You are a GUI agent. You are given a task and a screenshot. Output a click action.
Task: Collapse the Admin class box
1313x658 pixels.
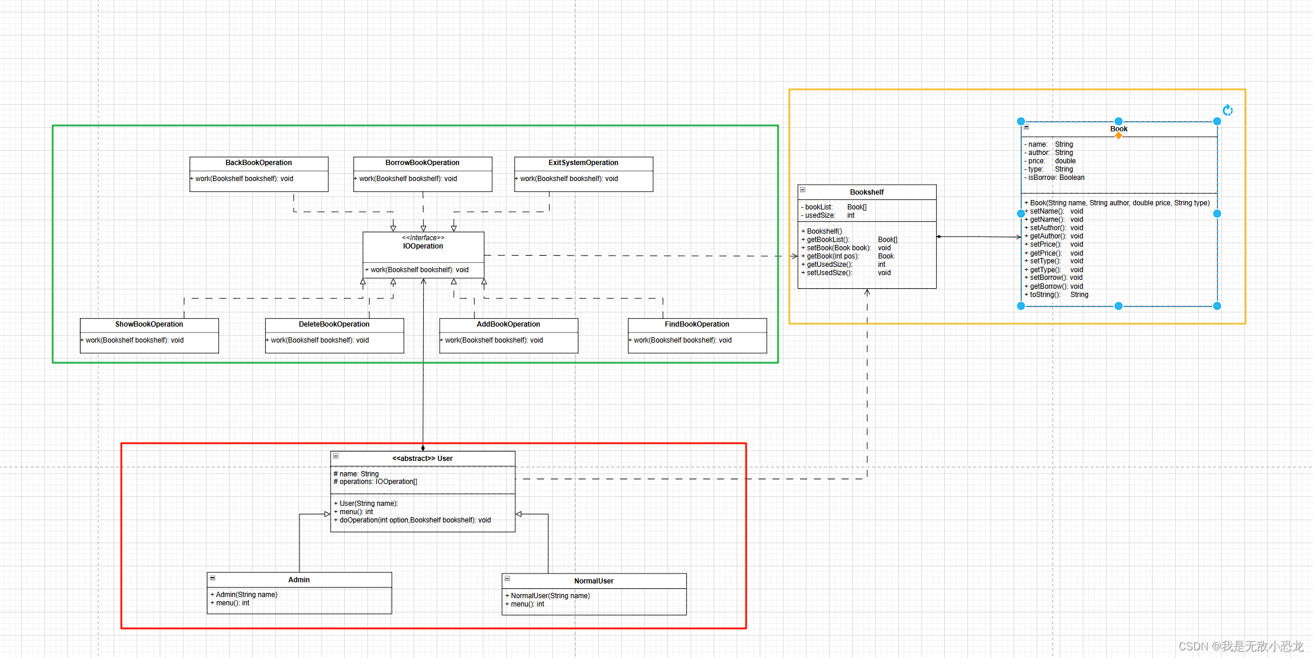click(212, 578)
